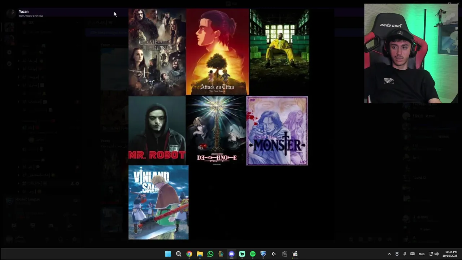Screen dimensions: 462x260
Task: Open network status tray icon
Action: [431, 254]
